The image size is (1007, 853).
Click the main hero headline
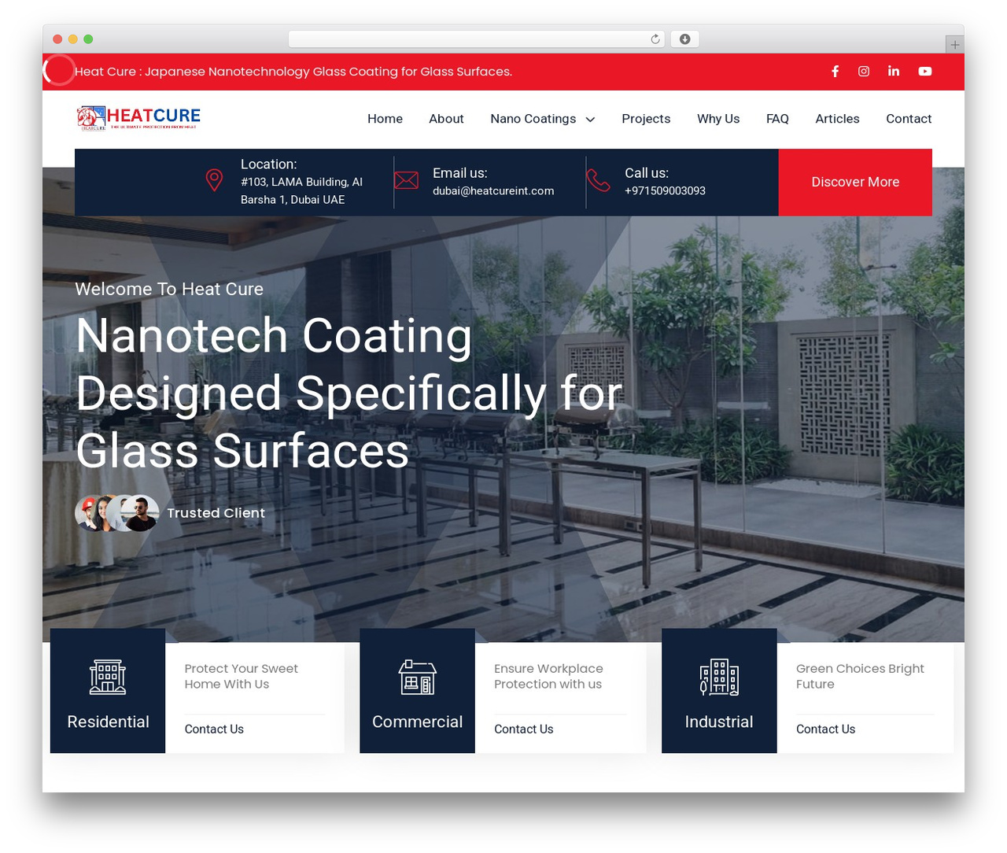[349, 393]
